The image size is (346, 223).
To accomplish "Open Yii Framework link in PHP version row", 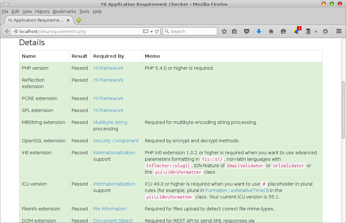I will pyautogui.click(x=108, y=68).
